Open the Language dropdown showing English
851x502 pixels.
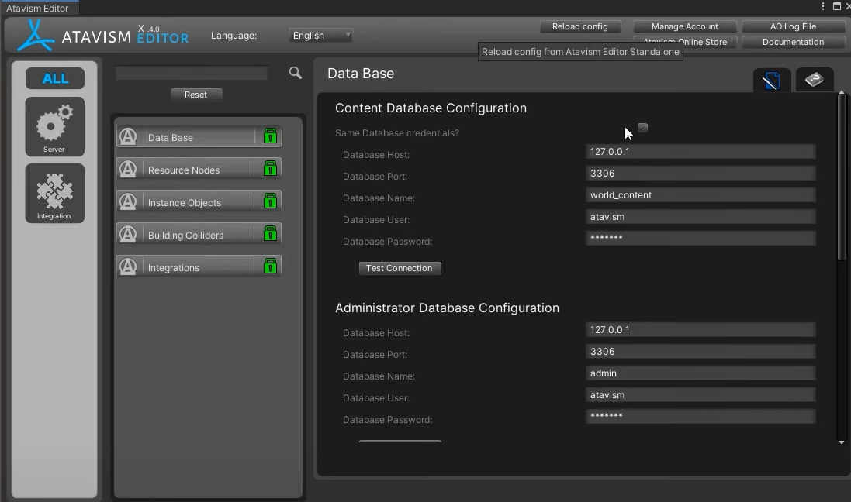pyautogui.click(x=321, y=36)
